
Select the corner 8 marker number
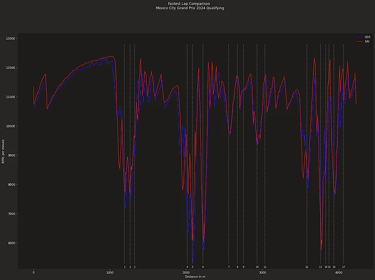click(237, 267)
